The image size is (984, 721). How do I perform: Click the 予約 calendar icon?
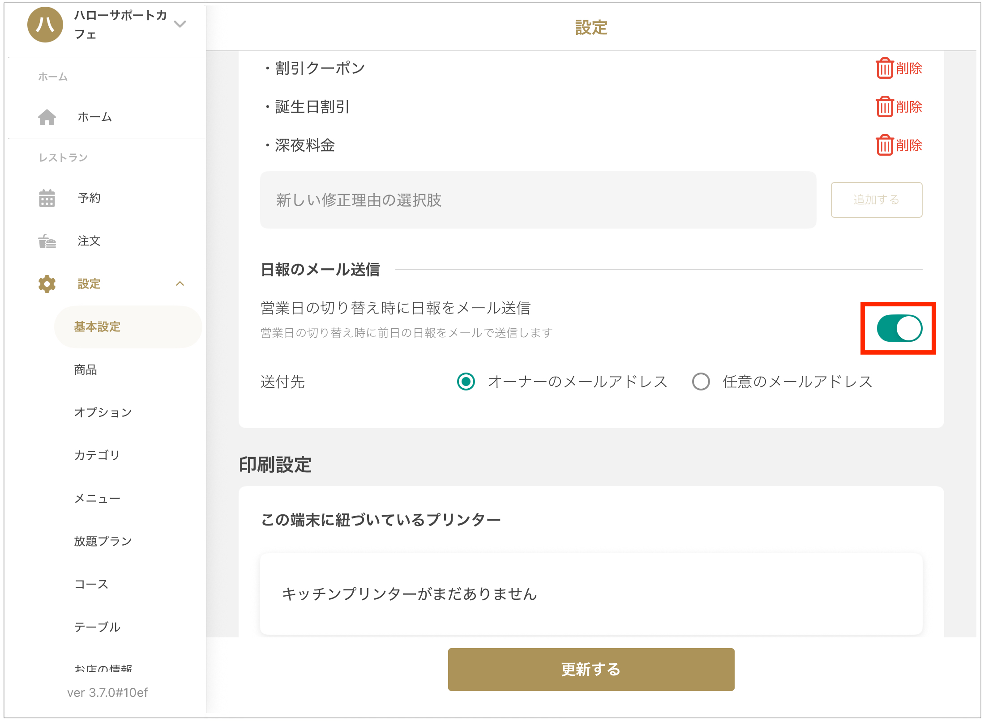pyautogui.click(x=47, y=198)
